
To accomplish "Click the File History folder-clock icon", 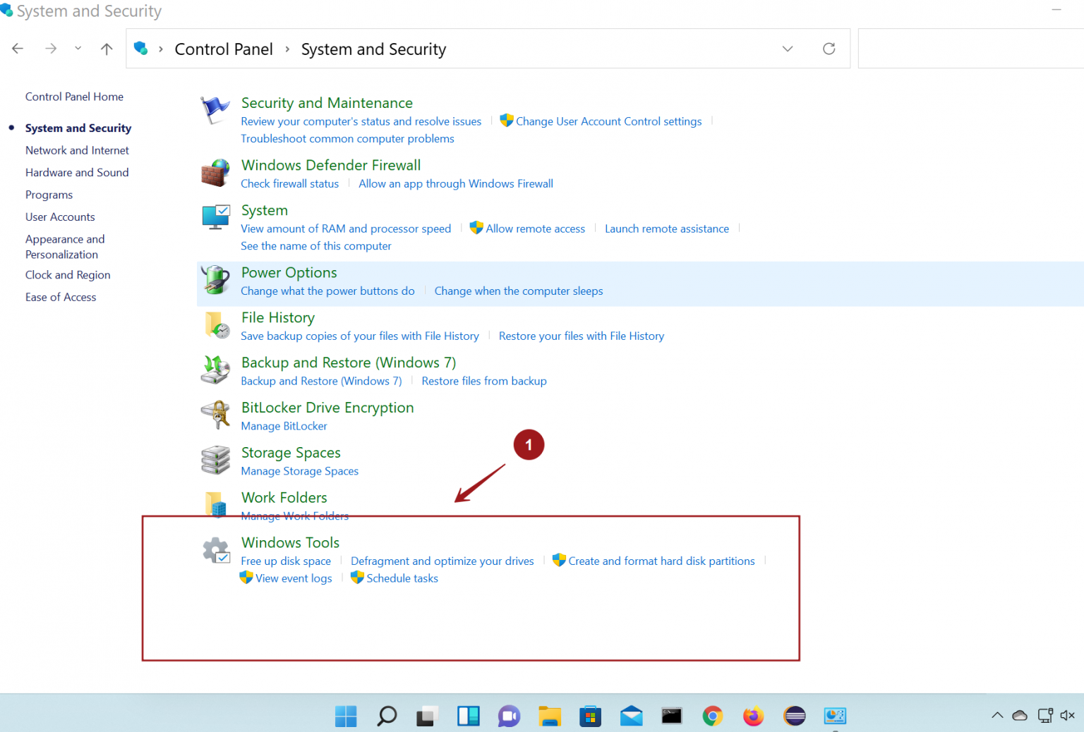I will coord(215,325).
